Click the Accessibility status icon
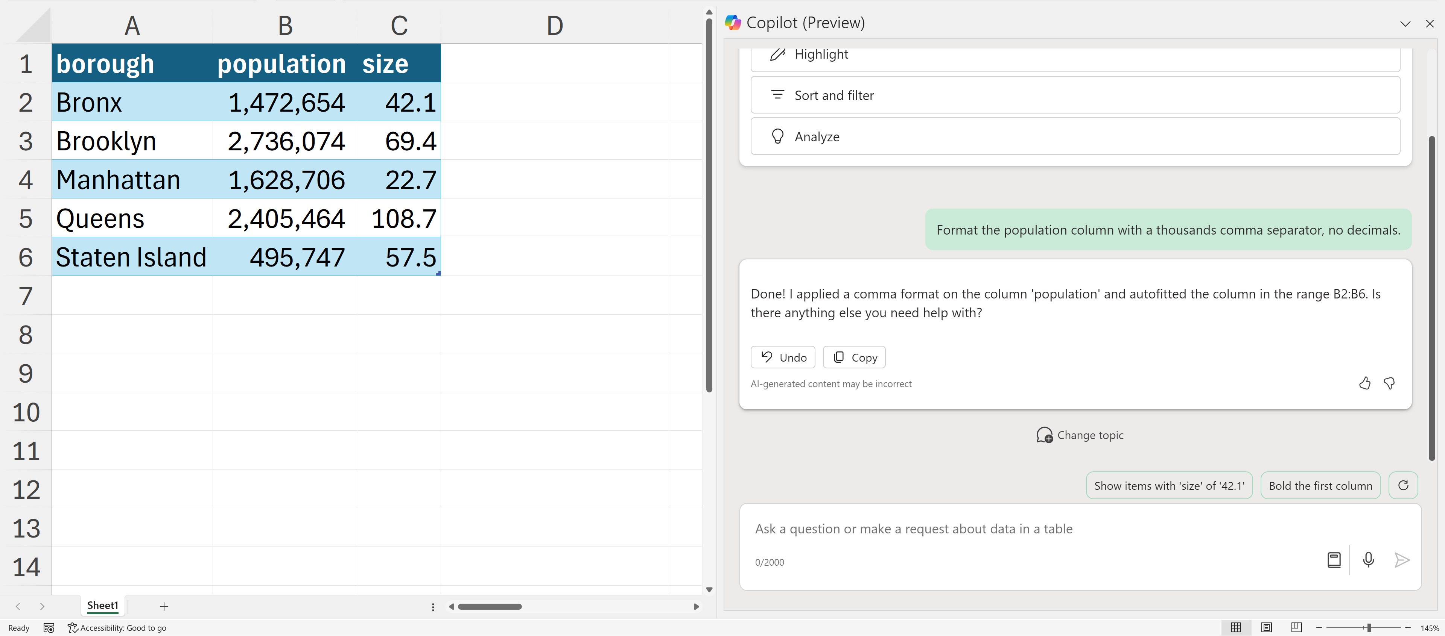This screenshot has width=1445, height=636. tap(73, 628)
